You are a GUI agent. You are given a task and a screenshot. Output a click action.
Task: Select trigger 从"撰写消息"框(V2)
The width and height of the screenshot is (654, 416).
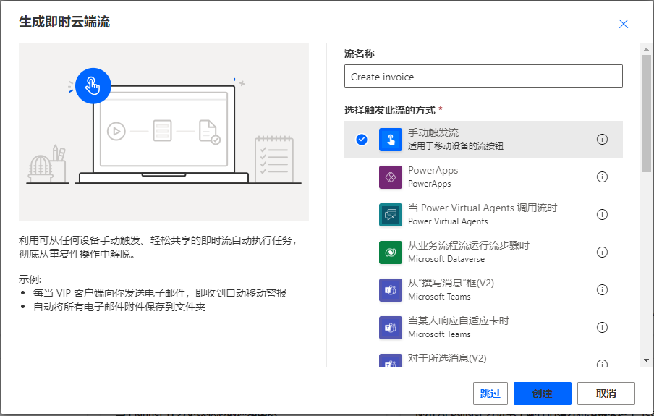pyautogui.click(x=483, y=289)
